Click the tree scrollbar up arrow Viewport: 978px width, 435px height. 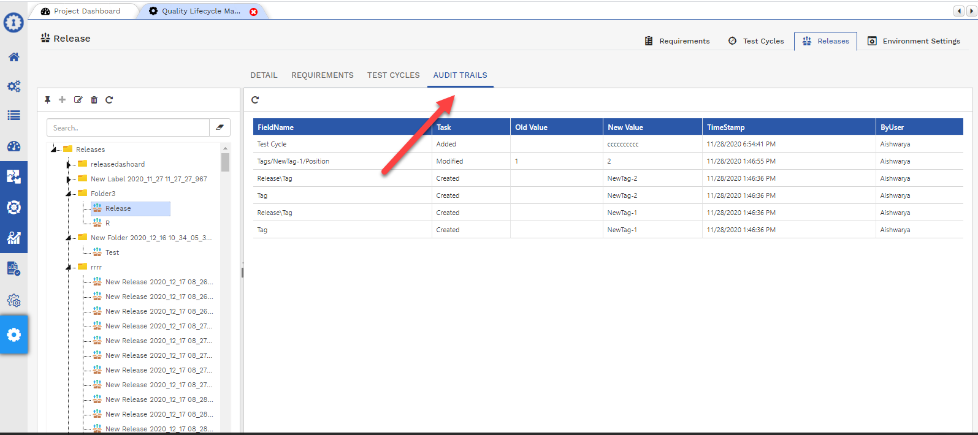[x=225, y=148]
